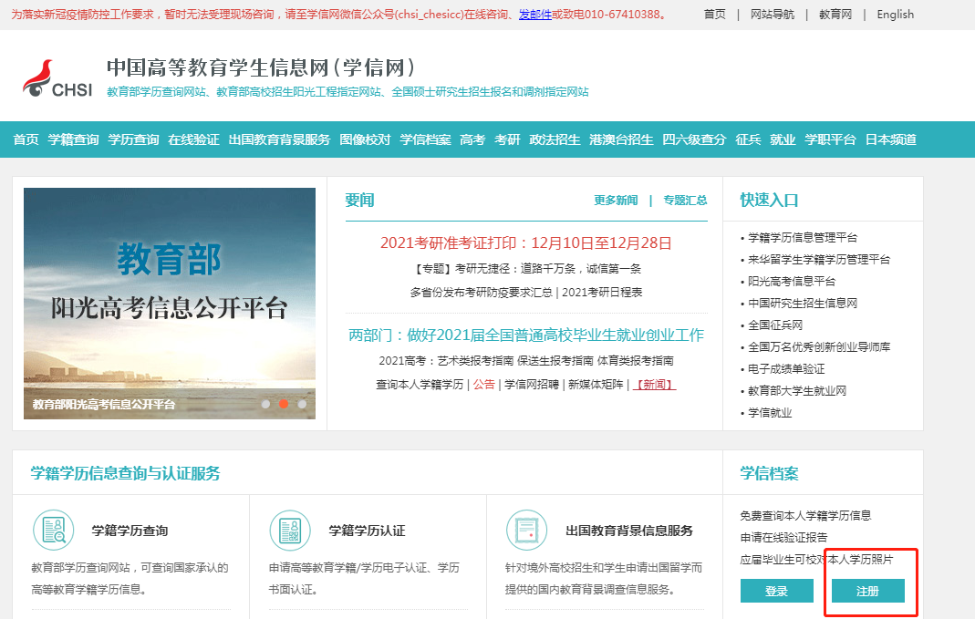Image resolution: width=975 pixels, height=619 pixels.
Task: Open 征兵 in the navigation bar
Action: pyautogui.click(x=748, y=139)
